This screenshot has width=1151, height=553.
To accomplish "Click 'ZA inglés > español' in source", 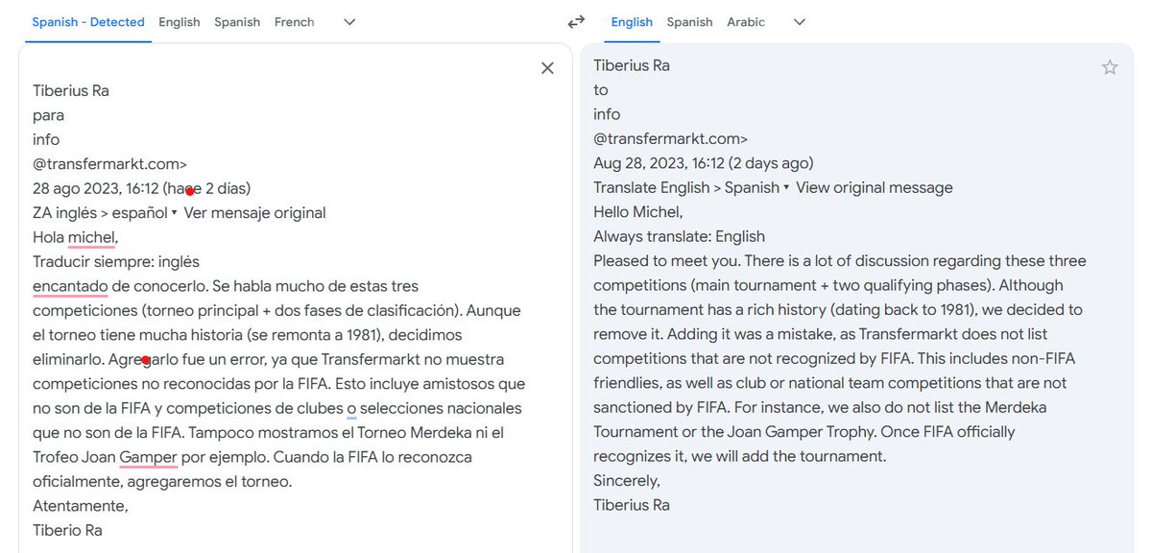I will [101, 213].
